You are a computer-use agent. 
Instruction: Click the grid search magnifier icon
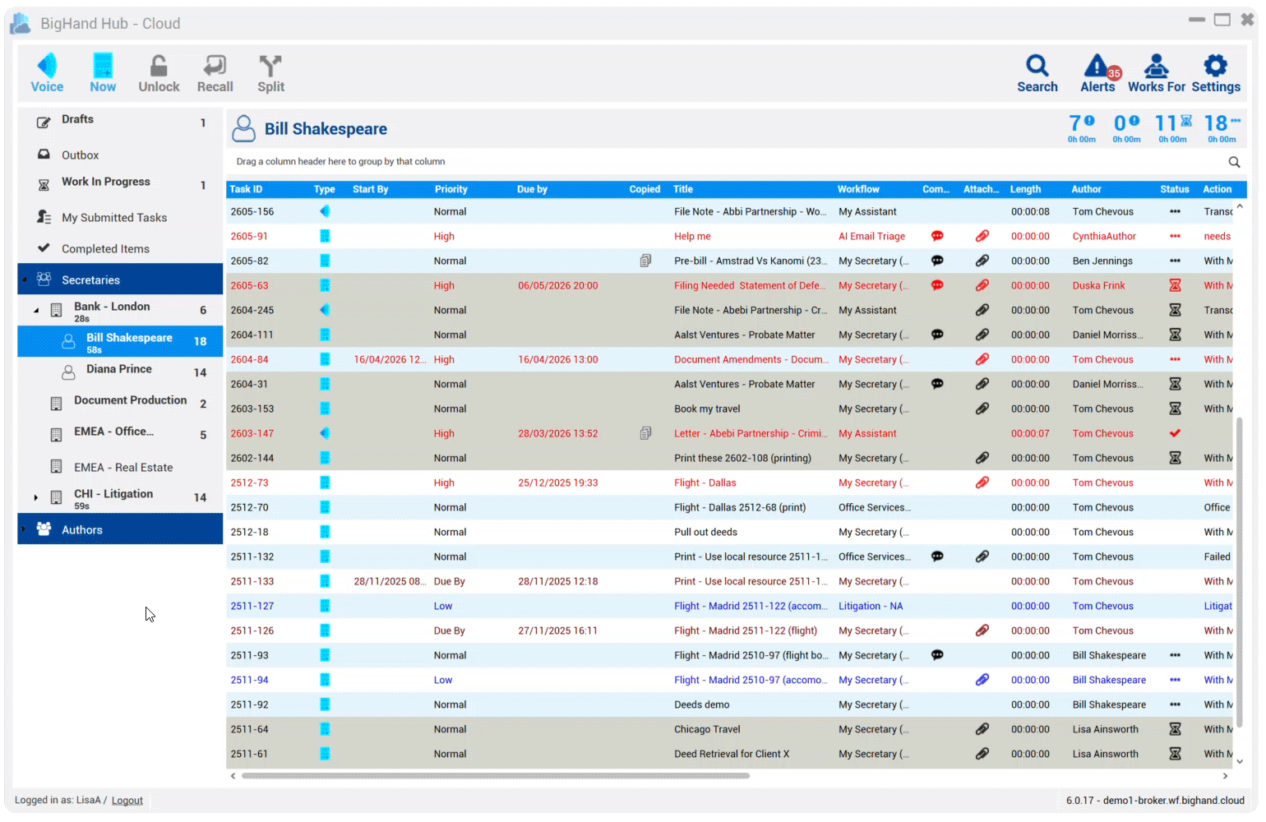coord(1234,162)
